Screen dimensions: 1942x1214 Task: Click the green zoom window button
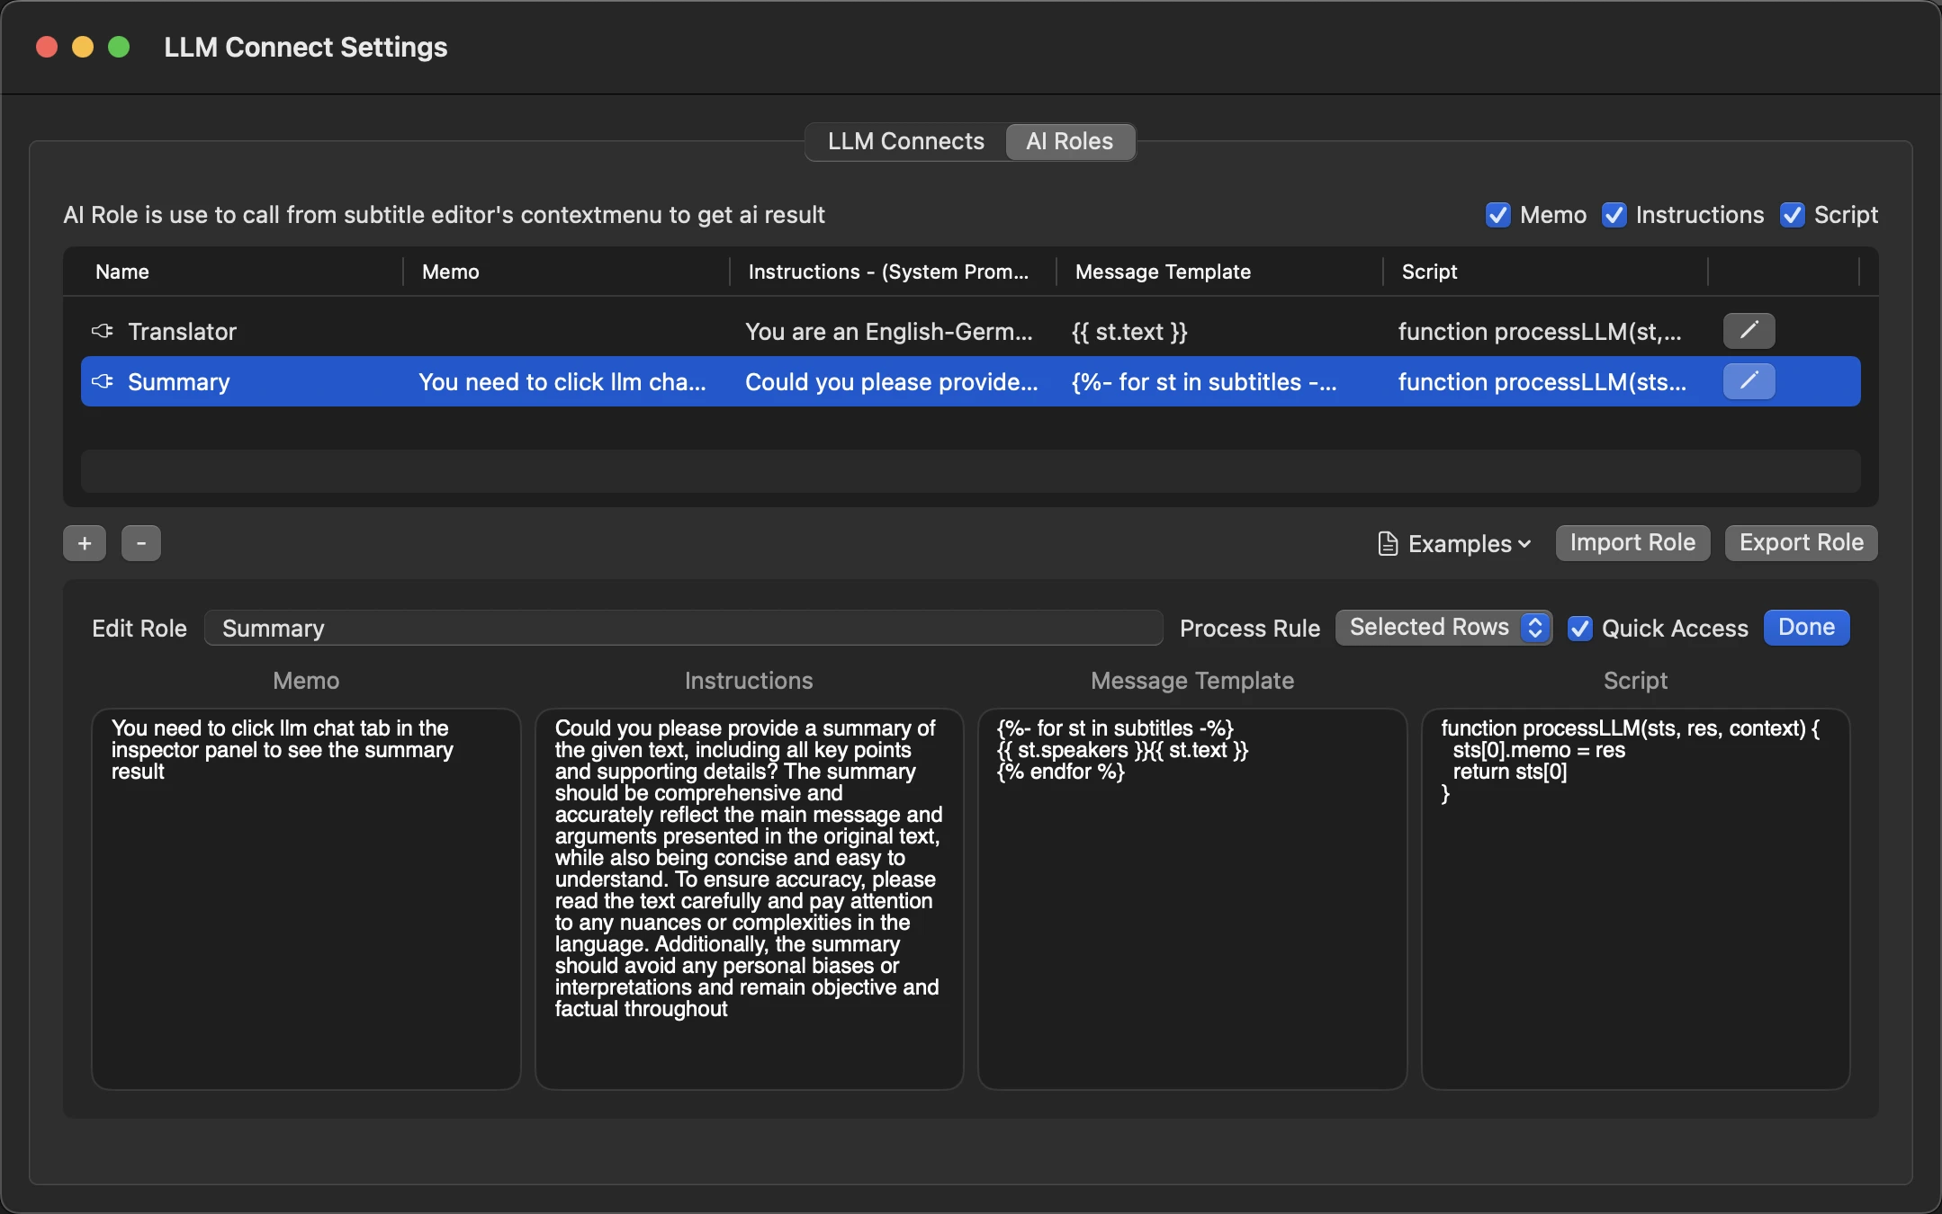click(x=119, y=47)
